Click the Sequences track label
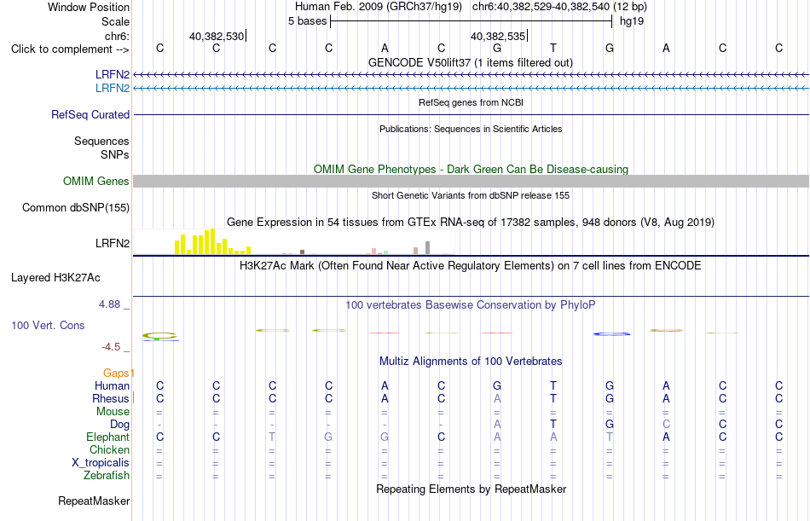Viewport: 810px width, 521px height. click(101, 141)
